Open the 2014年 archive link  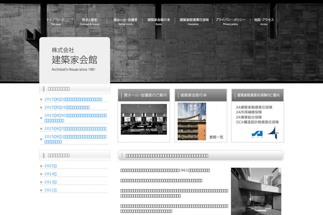tap(51, 174)
